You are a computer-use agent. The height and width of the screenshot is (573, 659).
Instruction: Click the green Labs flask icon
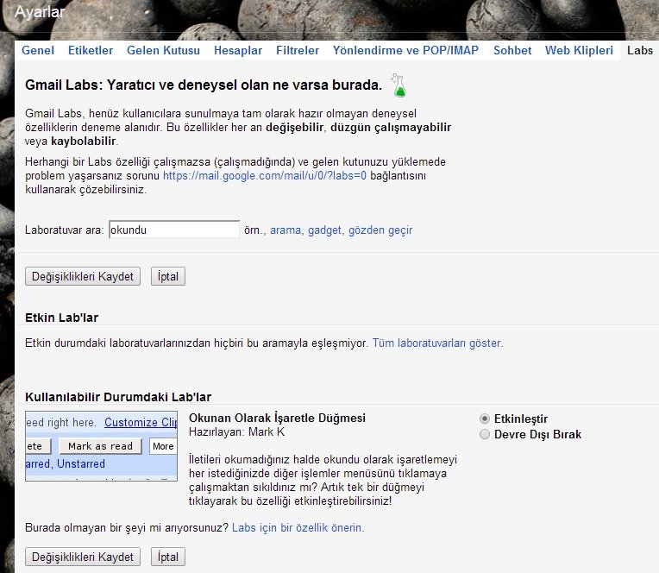[399, 85]
